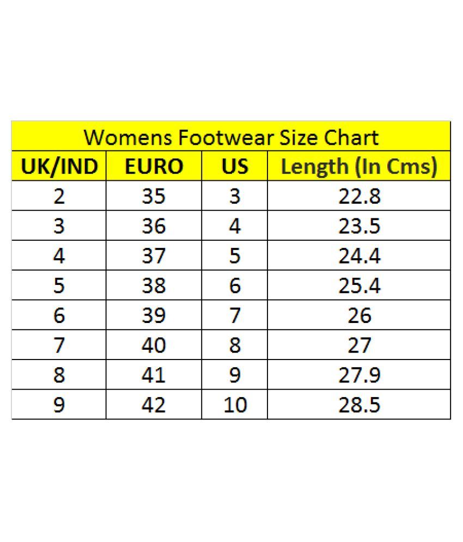Select the EURO size 37 cell
Image resolution: width=463 pixels, height=542 pixels.
(154, 256)
